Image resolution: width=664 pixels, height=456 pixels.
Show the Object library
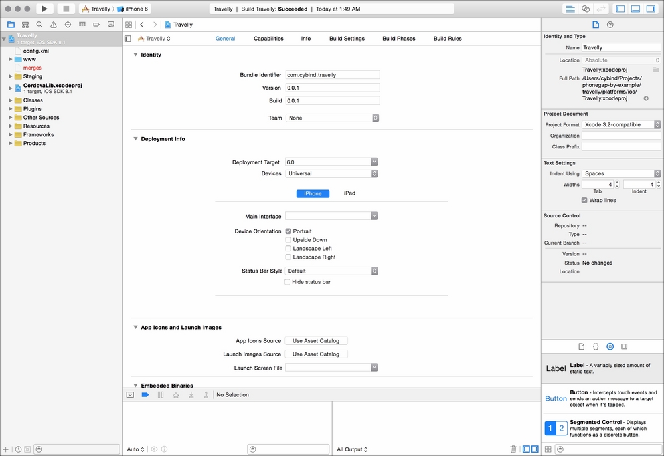pyautogui.click(x=610, y=346)
